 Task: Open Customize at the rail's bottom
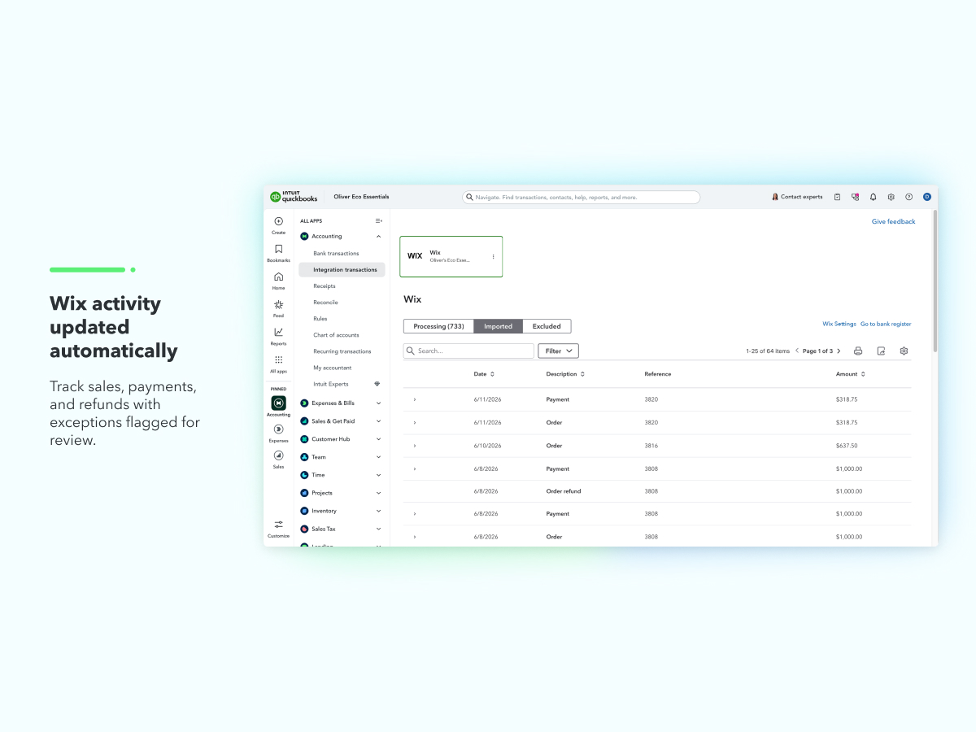(x=279, y=529)
